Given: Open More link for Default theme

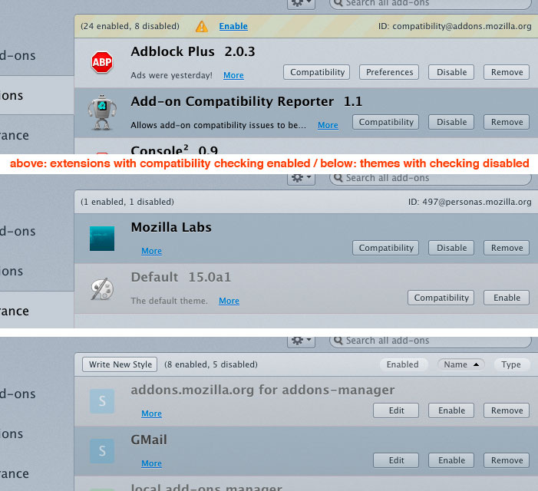Looking at the screenshot, I should point(229,301).
